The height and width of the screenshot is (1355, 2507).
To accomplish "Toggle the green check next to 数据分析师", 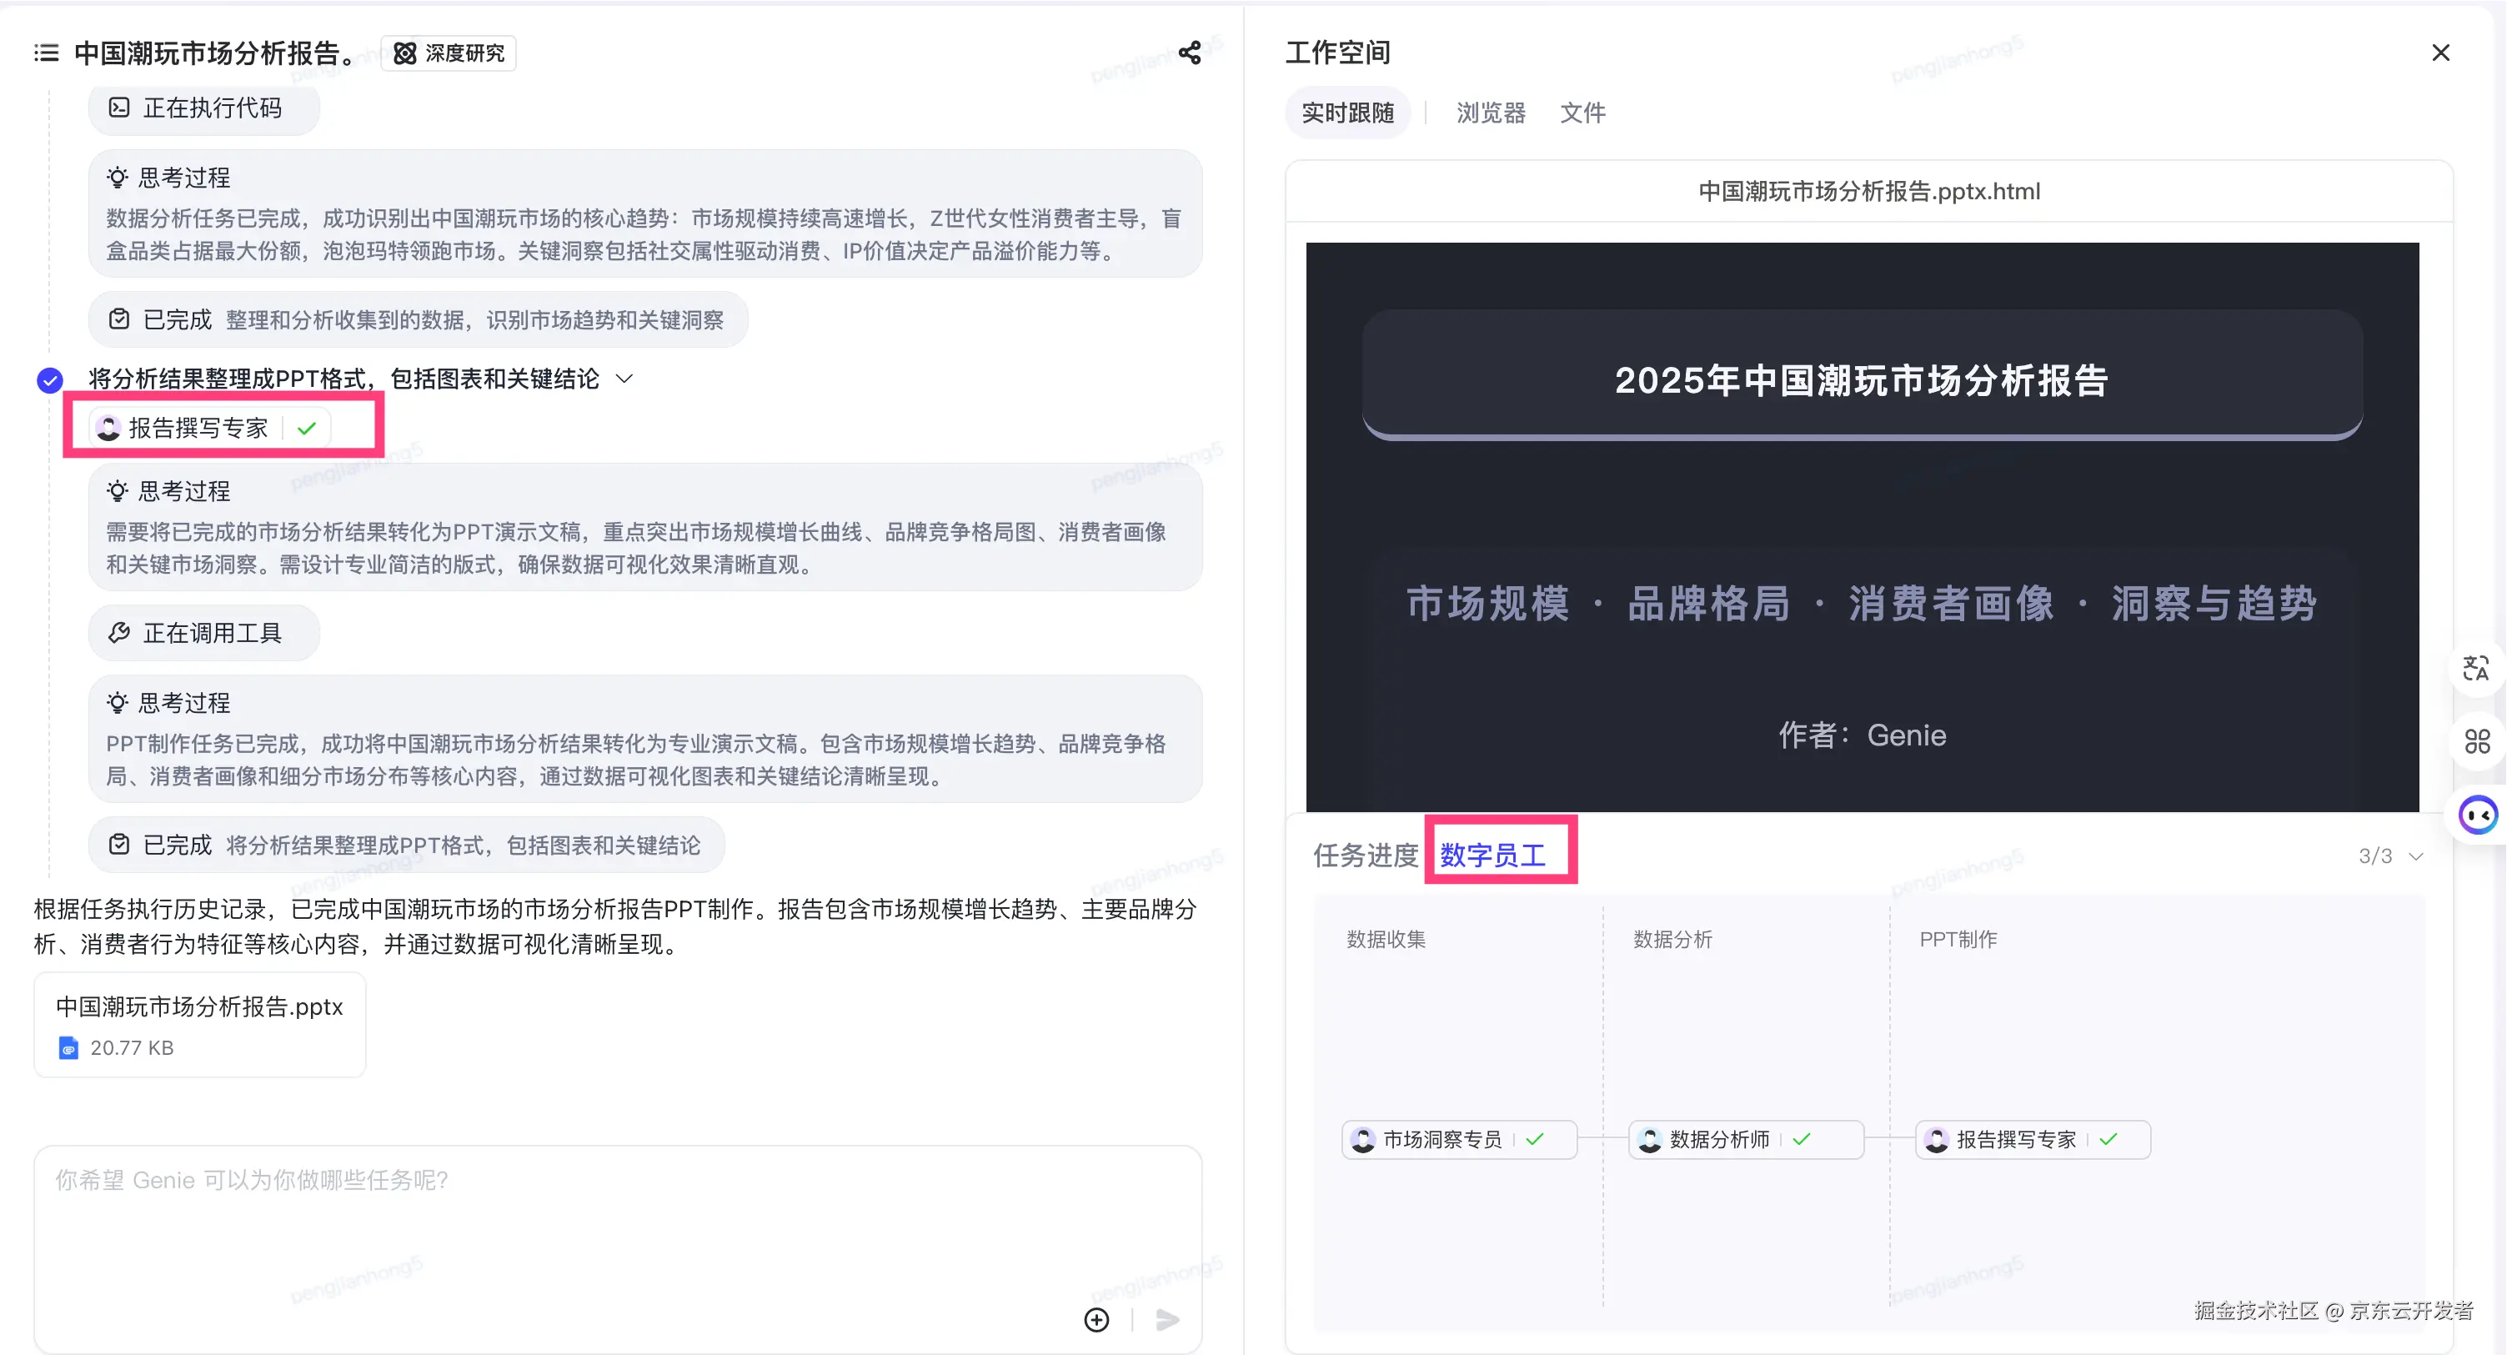I will click(x=1803, y=1139).
